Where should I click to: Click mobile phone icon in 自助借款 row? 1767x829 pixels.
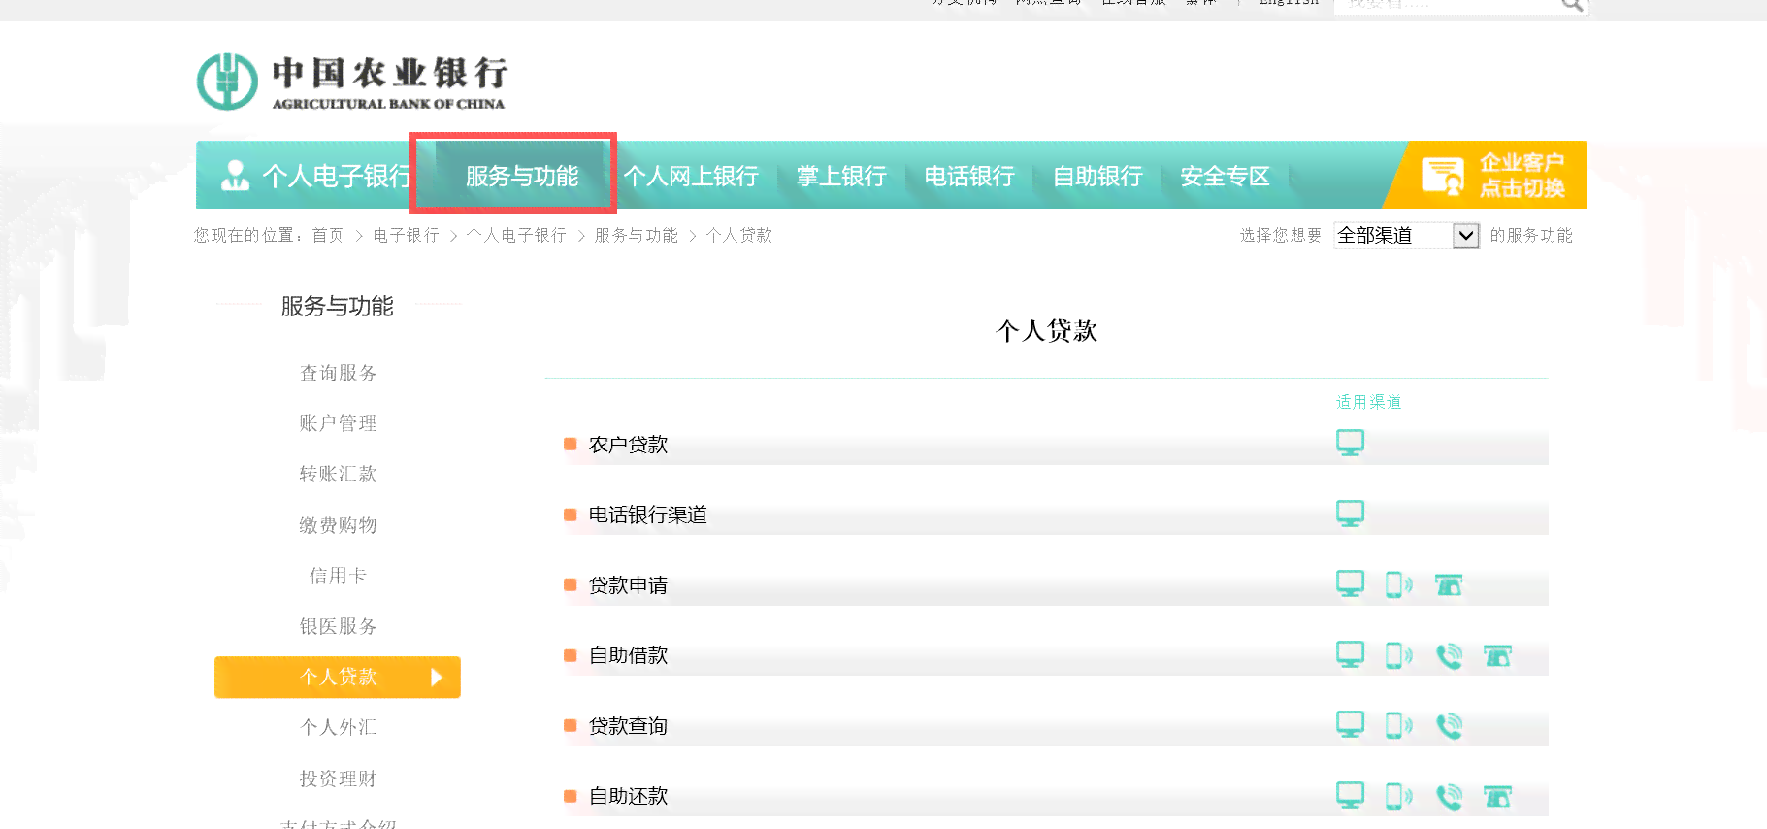point(1398,655)
